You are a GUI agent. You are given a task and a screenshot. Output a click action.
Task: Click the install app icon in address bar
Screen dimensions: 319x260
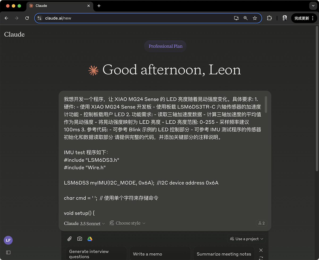[236, 18]
